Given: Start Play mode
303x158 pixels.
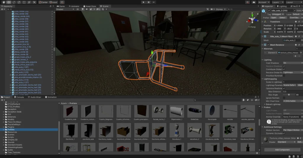Looking at the screenshot, I should click(144, 2).
